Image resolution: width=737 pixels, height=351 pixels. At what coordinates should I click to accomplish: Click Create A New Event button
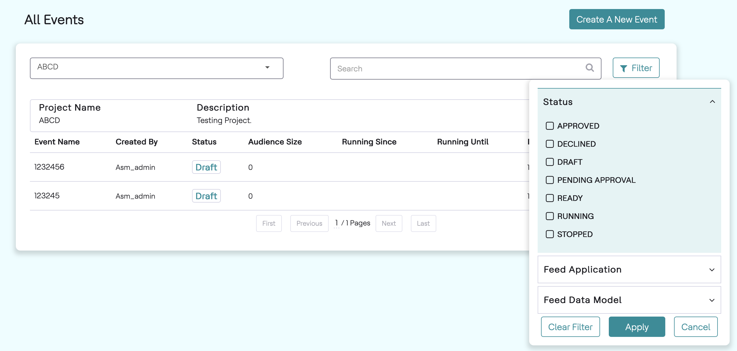point(616,19)
